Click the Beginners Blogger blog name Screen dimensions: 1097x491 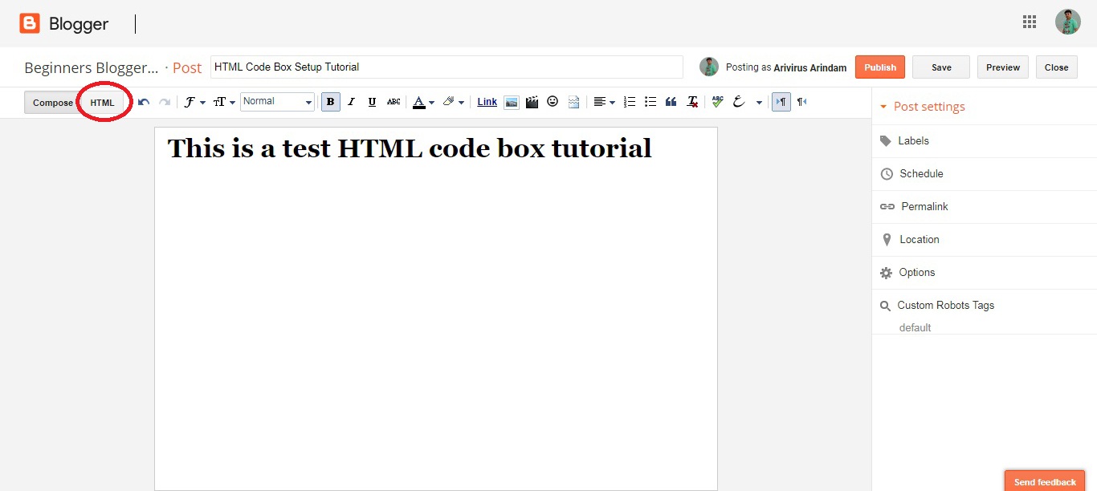pyautogui.click(x=92, y=67)
